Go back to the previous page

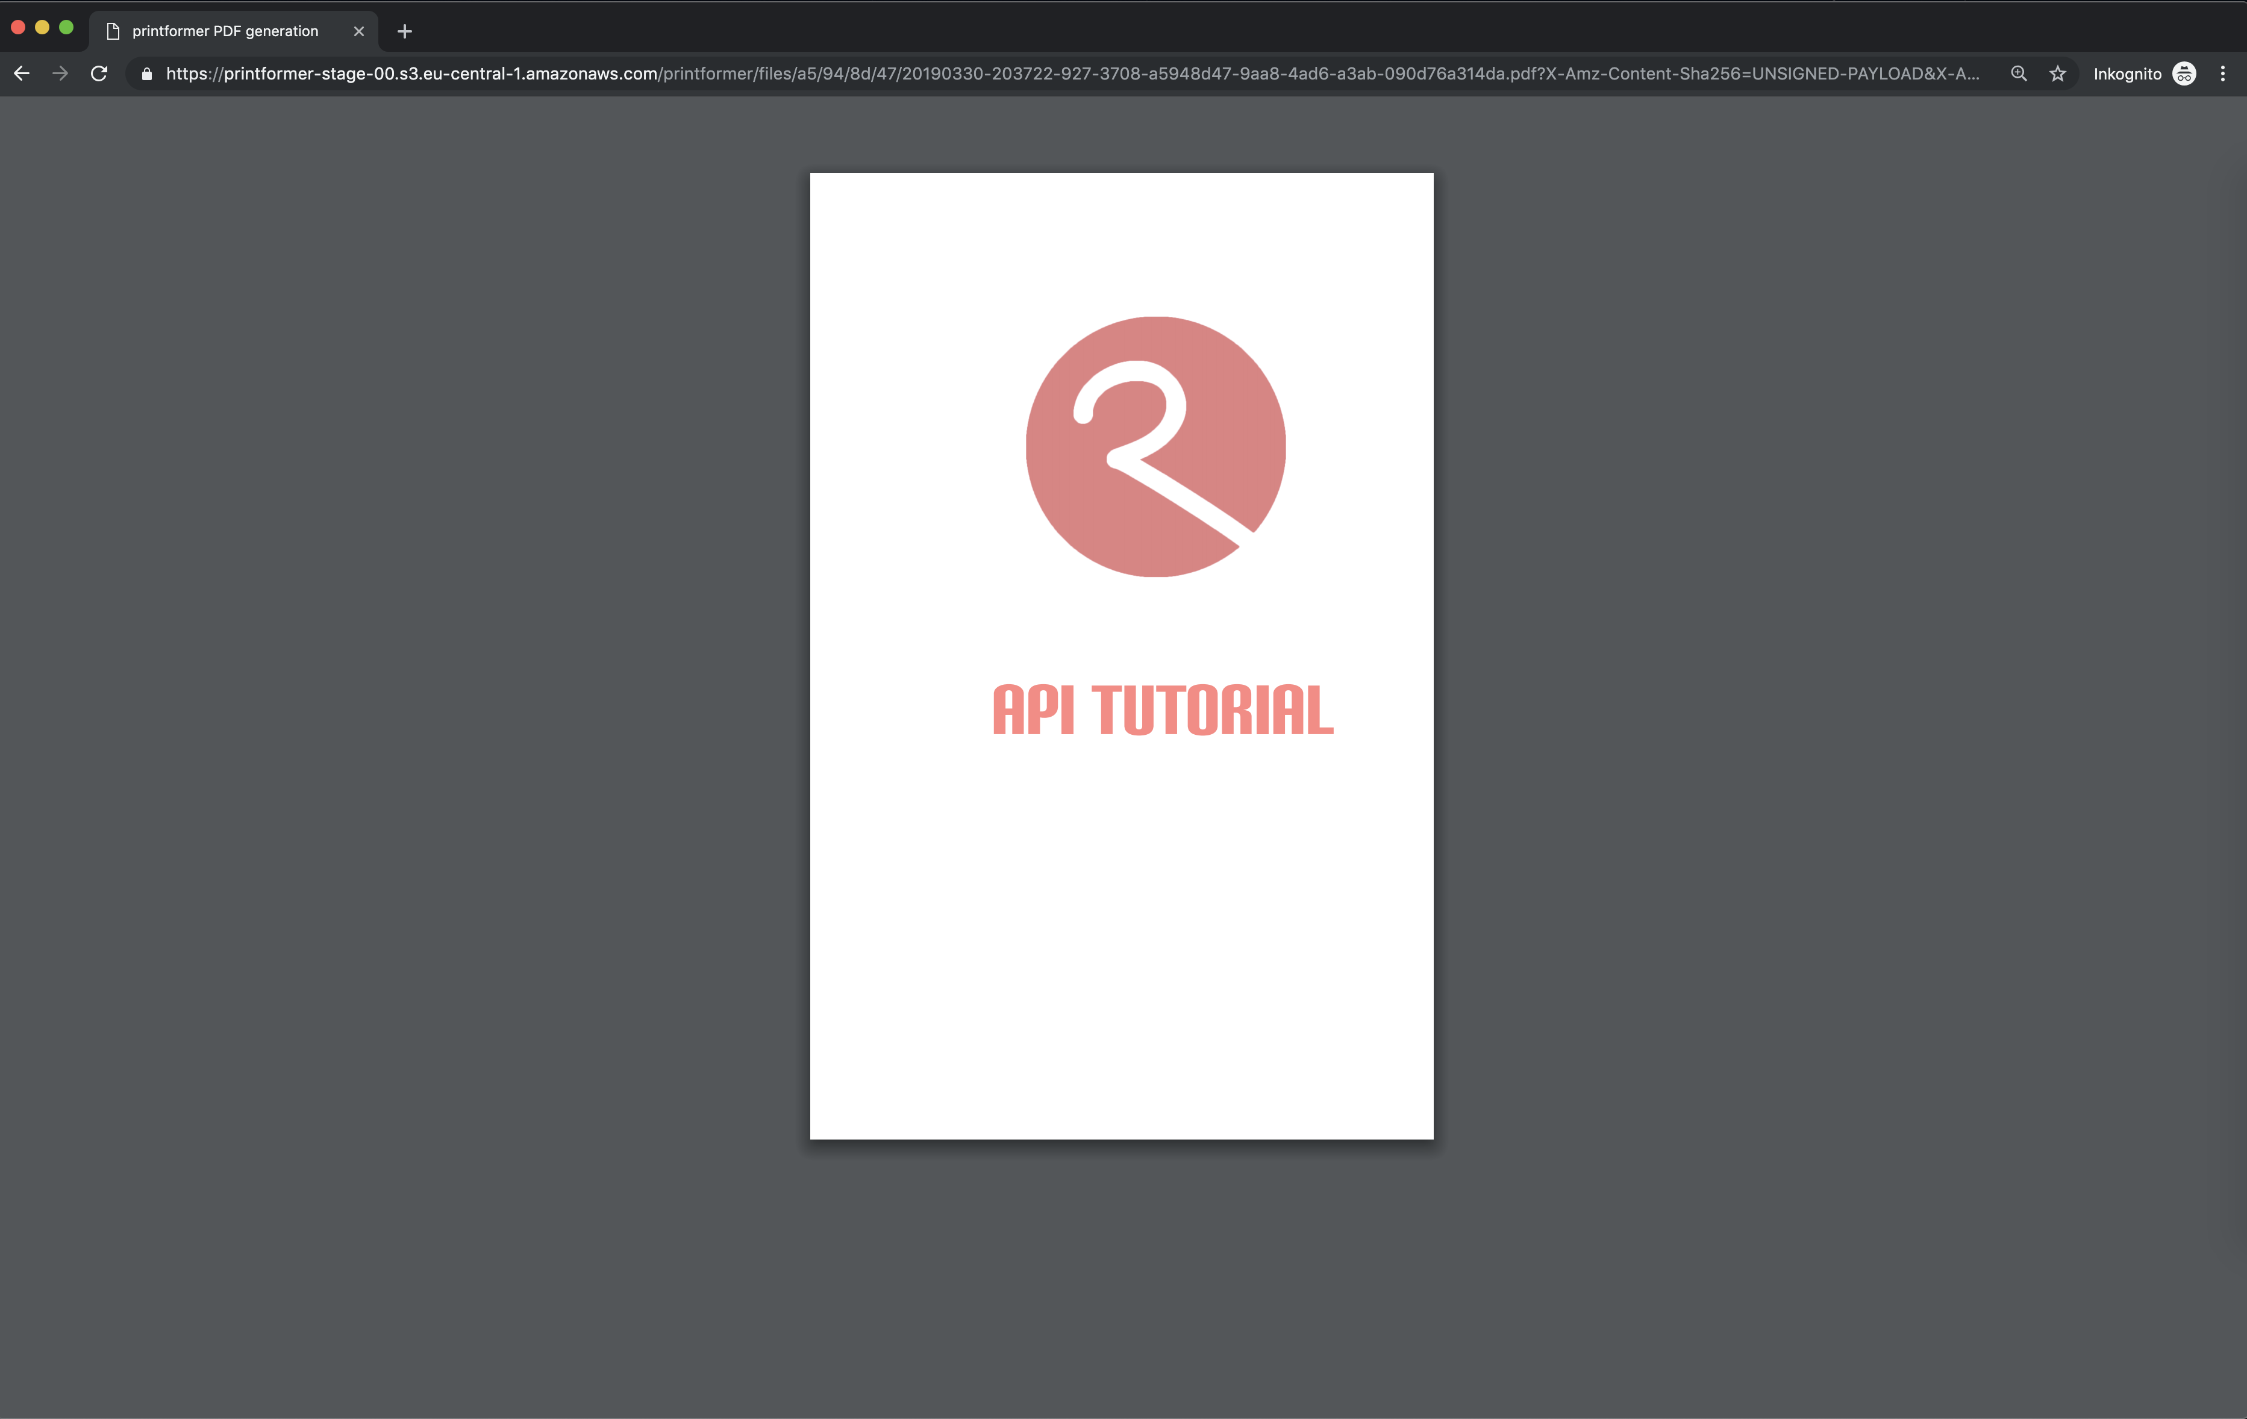coord(22,73)
